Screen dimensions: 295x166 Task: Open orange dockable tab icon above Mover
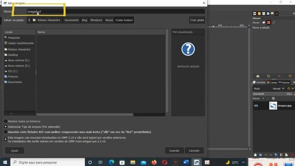click(259, 13)
